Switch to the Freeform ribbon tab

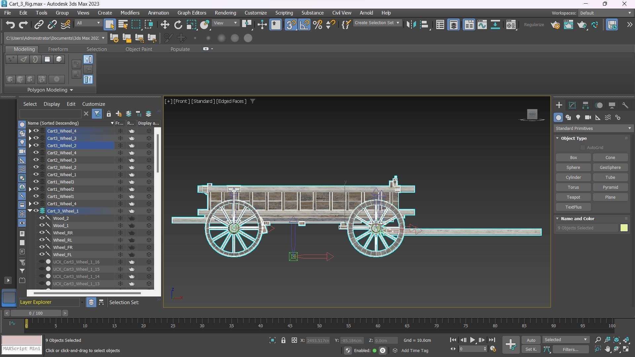click(x=58, y=49)
